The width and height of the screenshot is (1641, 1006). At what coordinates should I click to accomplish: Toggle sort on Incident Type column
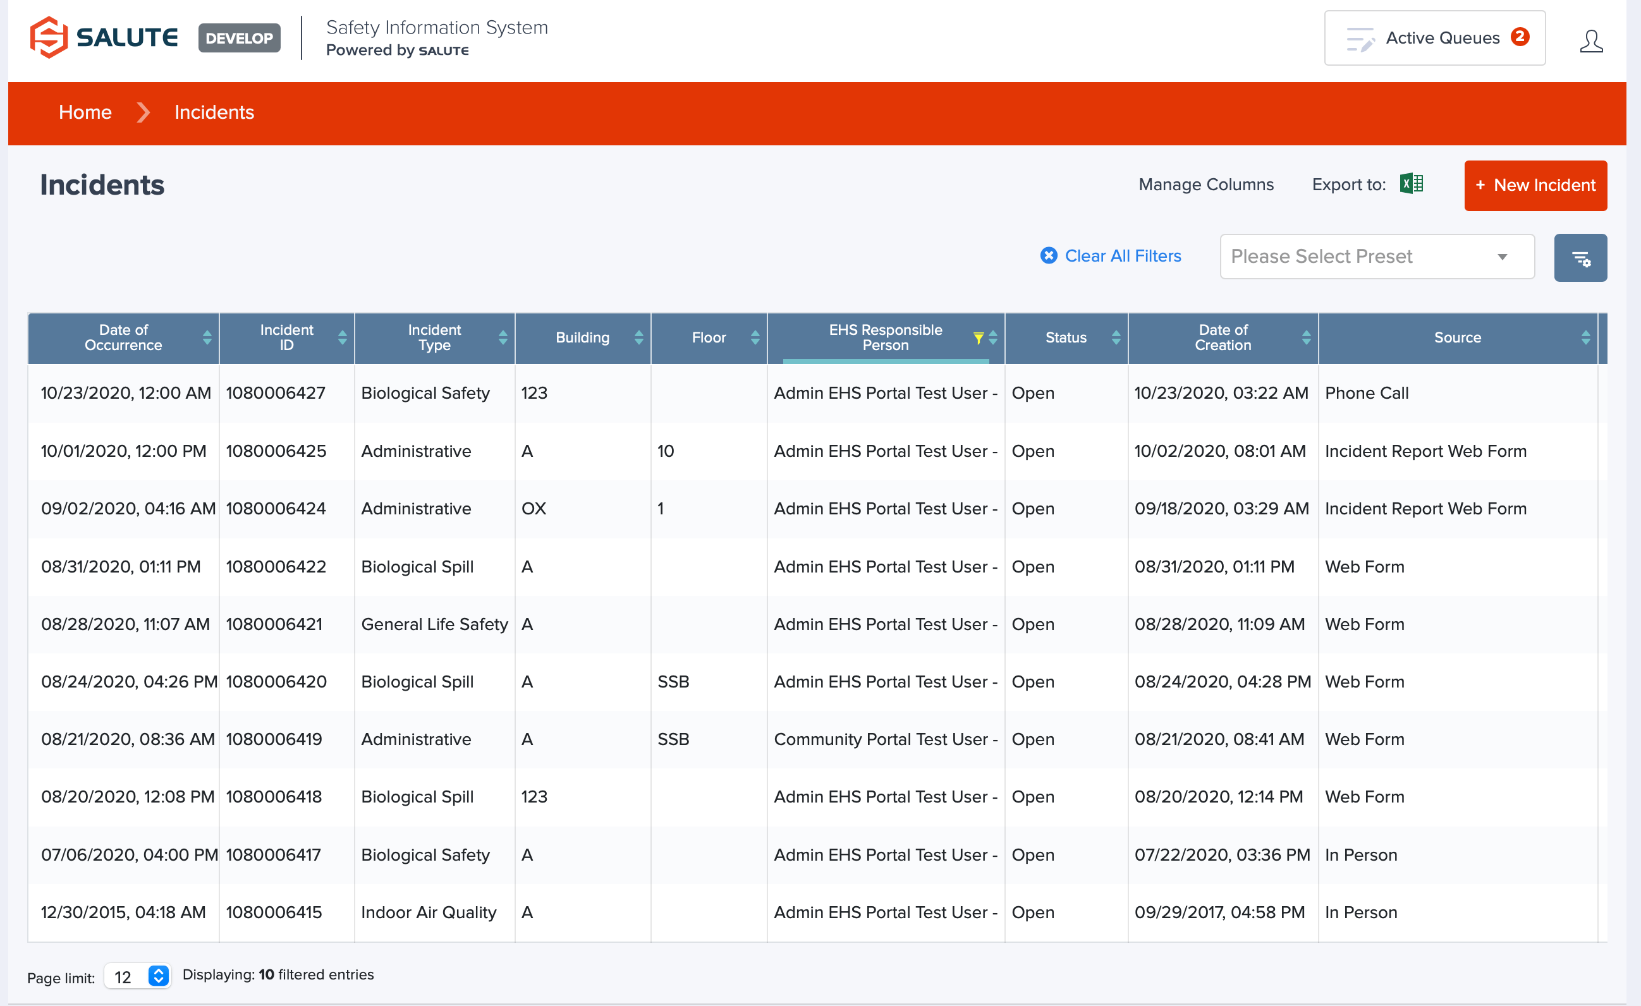click(503, 337)
